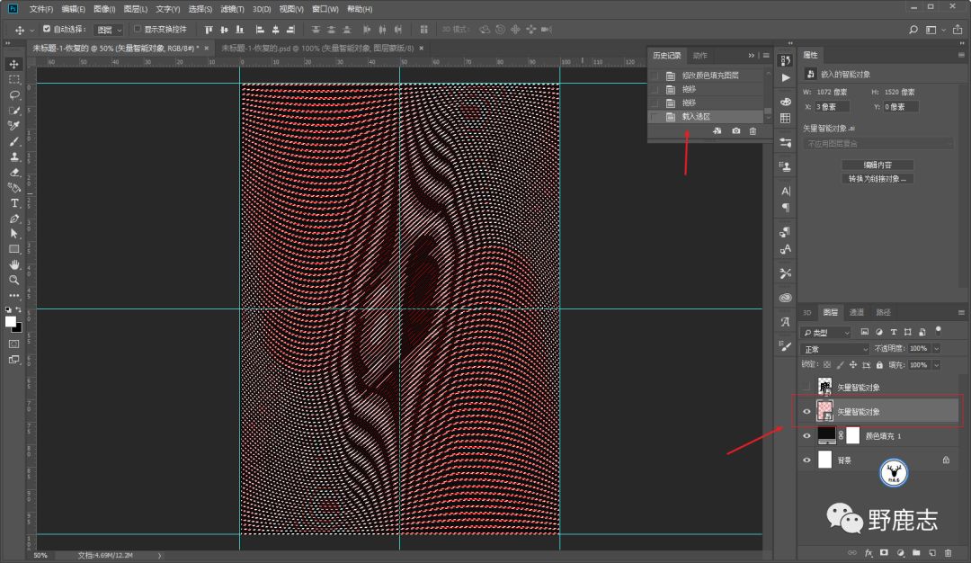Select the Eraser tool

pos(14,172)
